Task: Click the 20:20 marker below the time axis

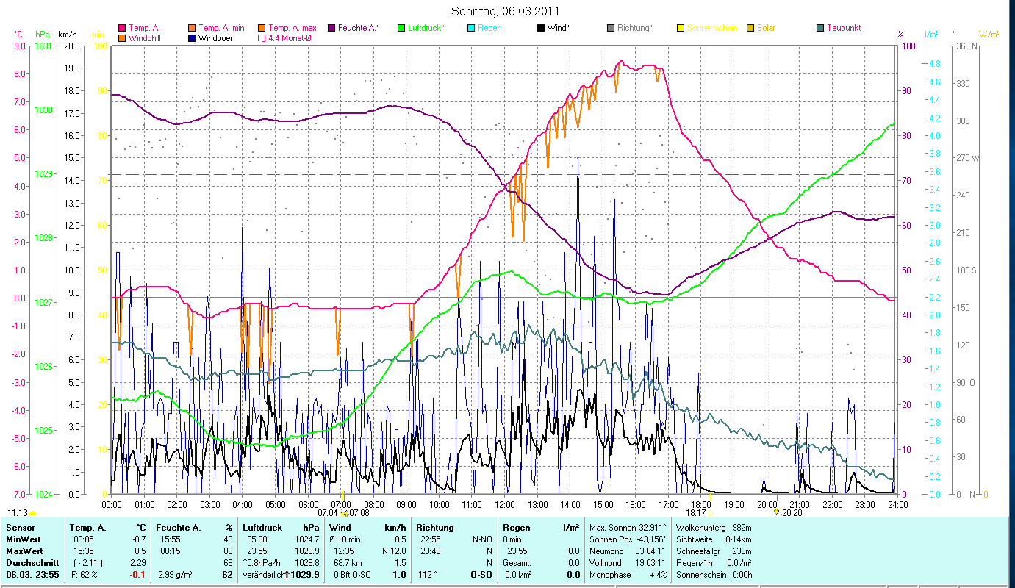Action: [x=792, y=512]
